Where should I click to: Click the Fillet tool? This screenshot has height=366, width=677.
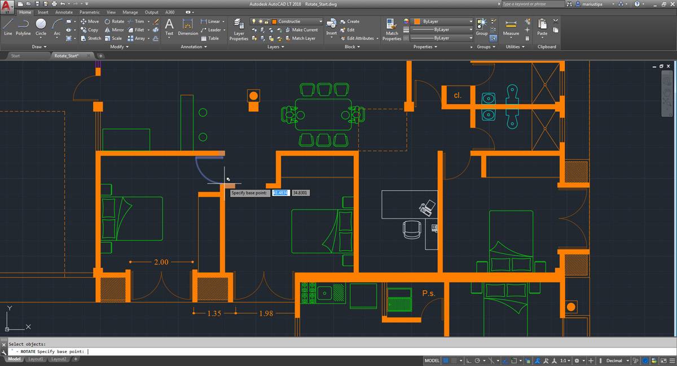(x=136, y=30)
